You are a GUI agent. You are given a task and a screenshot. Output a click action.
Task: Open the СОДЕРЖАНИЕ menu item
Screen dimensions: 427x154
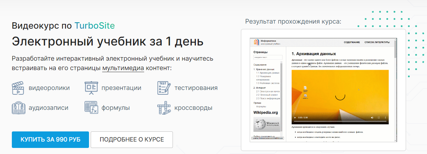point(352,42)
